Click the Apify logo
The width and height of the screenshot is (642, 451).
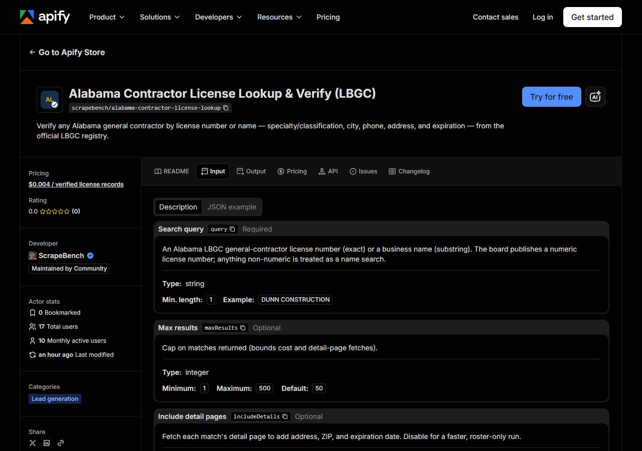click(x=45, y=17)
